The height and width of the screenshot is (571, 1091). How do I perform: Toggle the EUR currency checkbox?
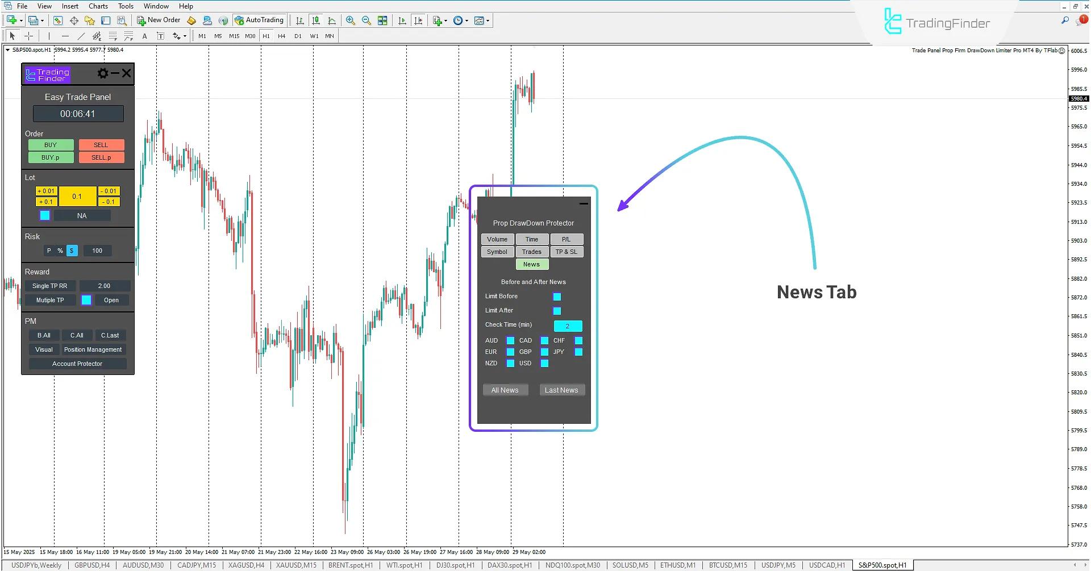click(x=510, y=352)
